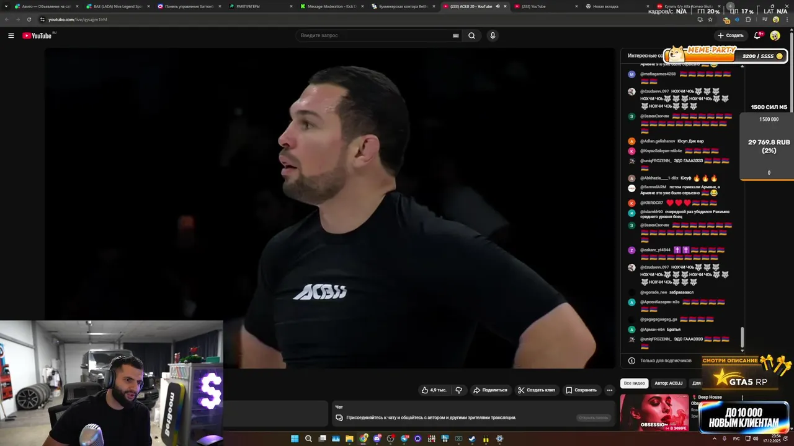The height and width of the screenshot is (446, 794).
Task: Click the main video player area
Action: click(331, 208)
